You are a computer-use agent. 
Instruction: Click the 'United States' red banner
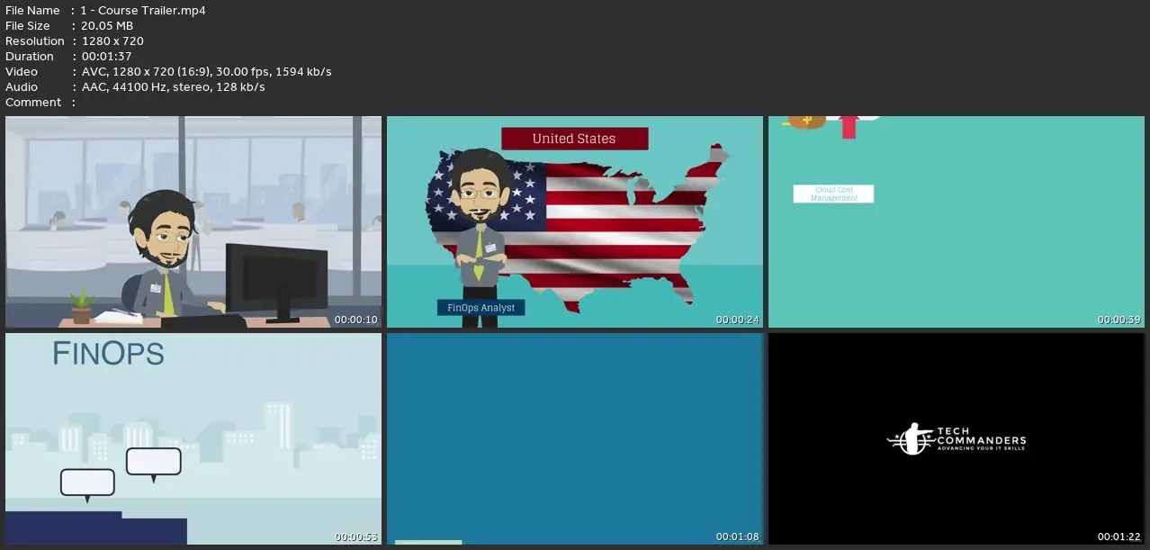tap(574, 139)
